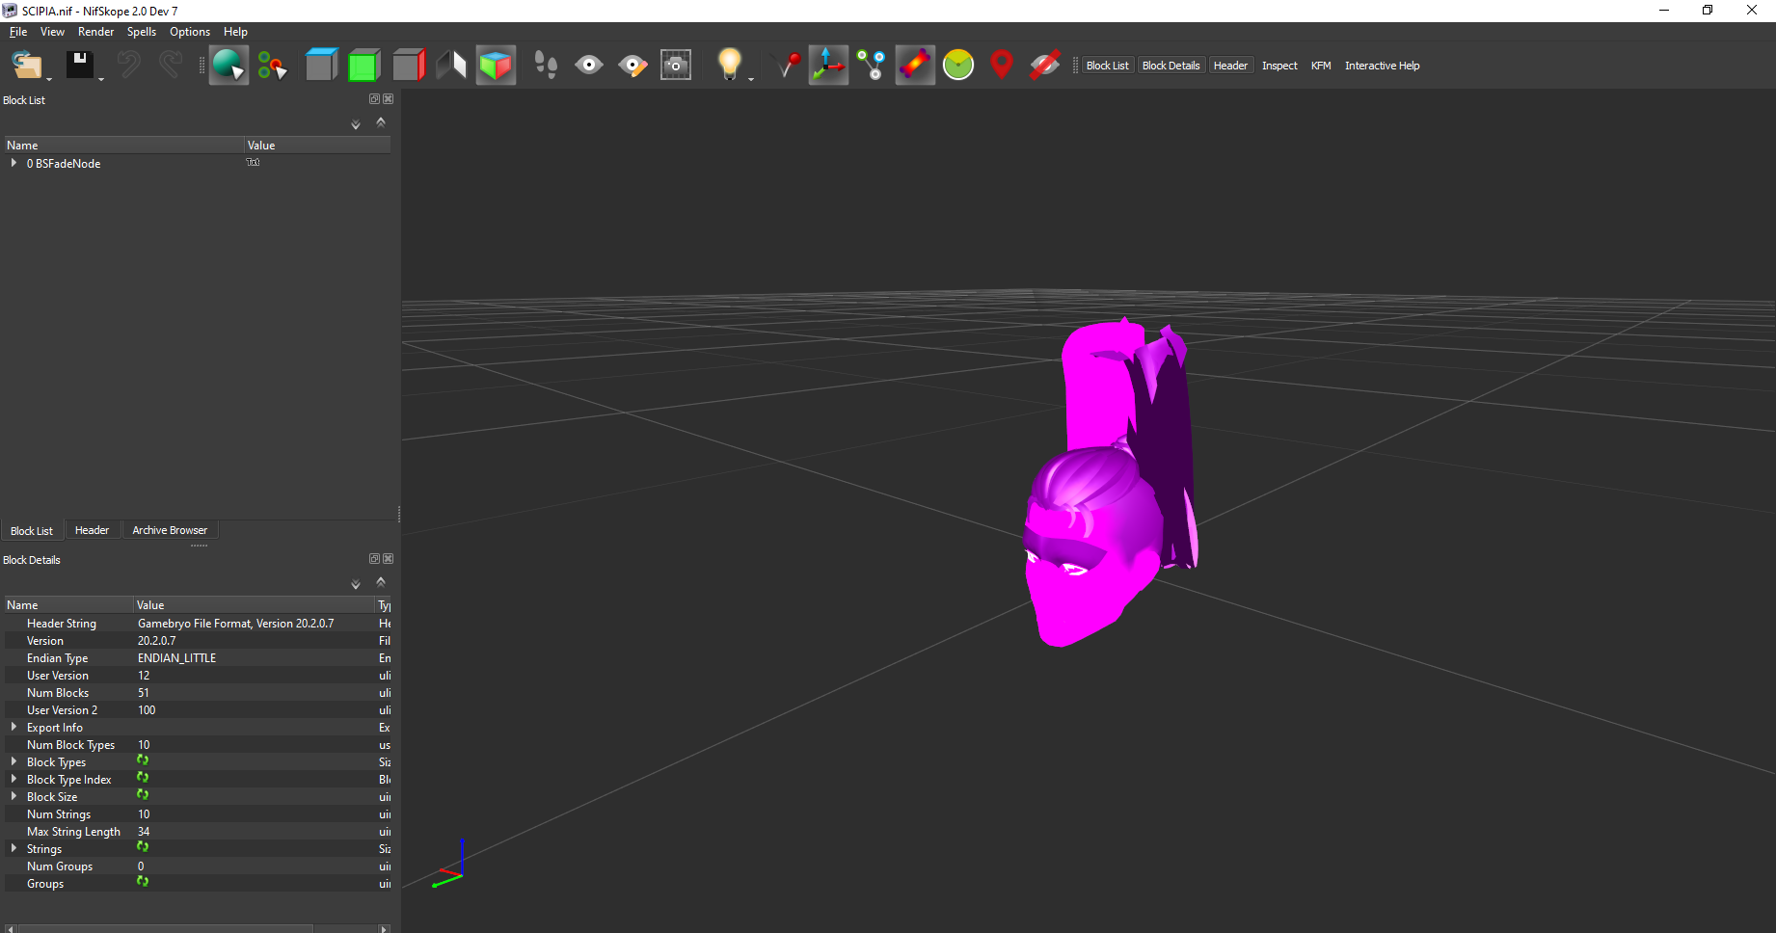
Task: Flip the view with mirror icon
Action: [451, 66]
